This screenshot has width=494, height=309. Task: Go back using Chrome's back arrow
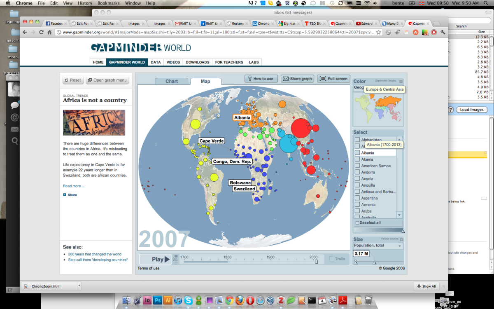click(x=25, y=32)
